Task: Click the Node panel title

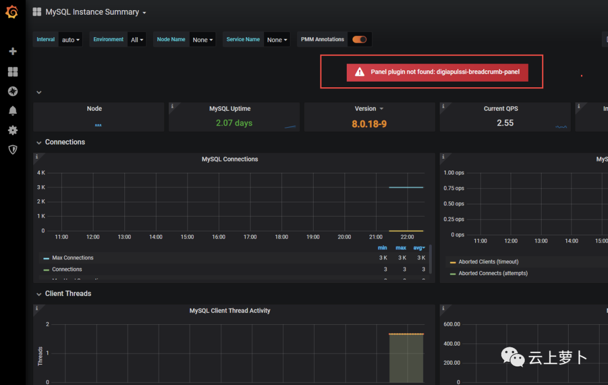Action: [94, 109]
